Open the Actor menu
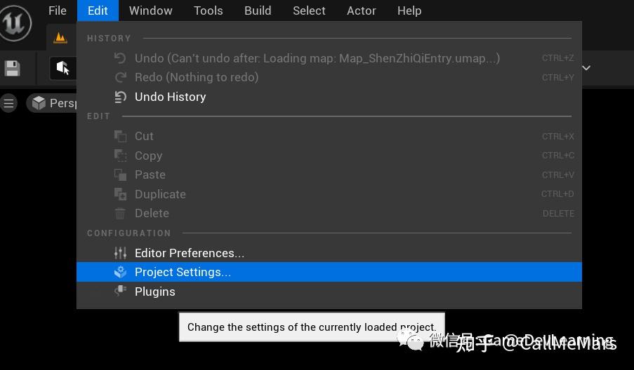Viewport: 634px width, 370px height. click(361, 11)
